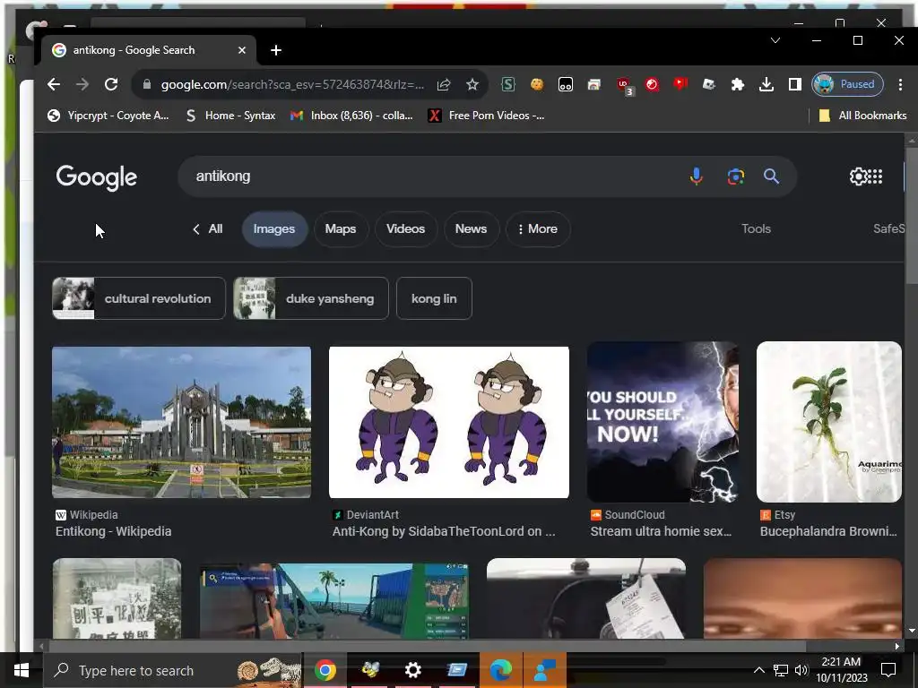Click the Google logo
Image resolution: width=918 pixels, height=688 pixels.
click(97, 177)
